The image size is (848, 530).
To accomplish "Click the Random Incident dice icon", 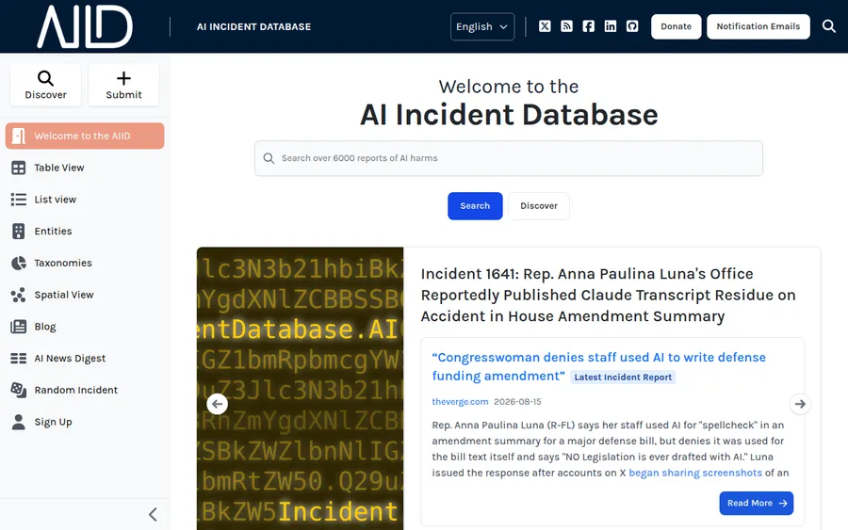I will pos(19,390).
